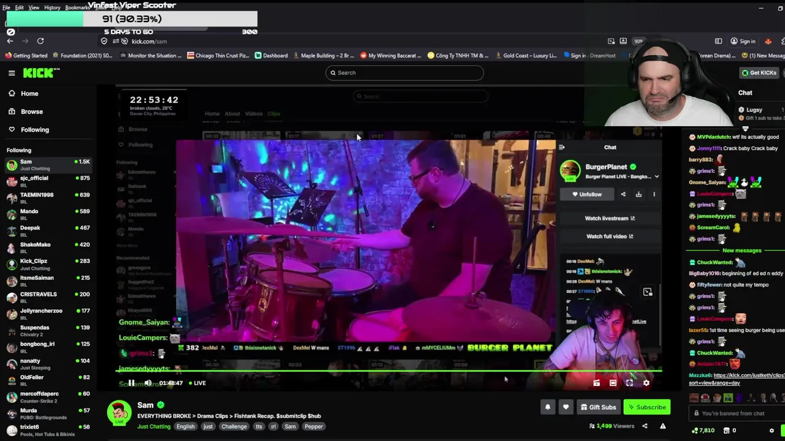This screenshot has width=785, height=441.
Task: Toggle notifications bell for Sam
Action: pos(548,407)
